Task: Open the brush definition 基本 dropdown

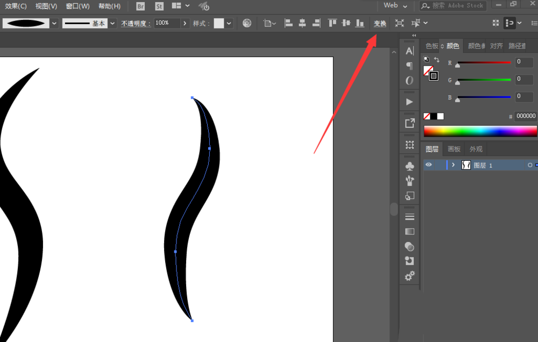Action: click(112, 23)
